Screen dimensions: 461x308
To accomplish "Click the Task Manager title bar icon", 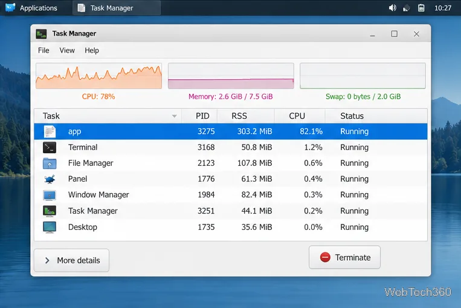I will click(x=41, y=33).
